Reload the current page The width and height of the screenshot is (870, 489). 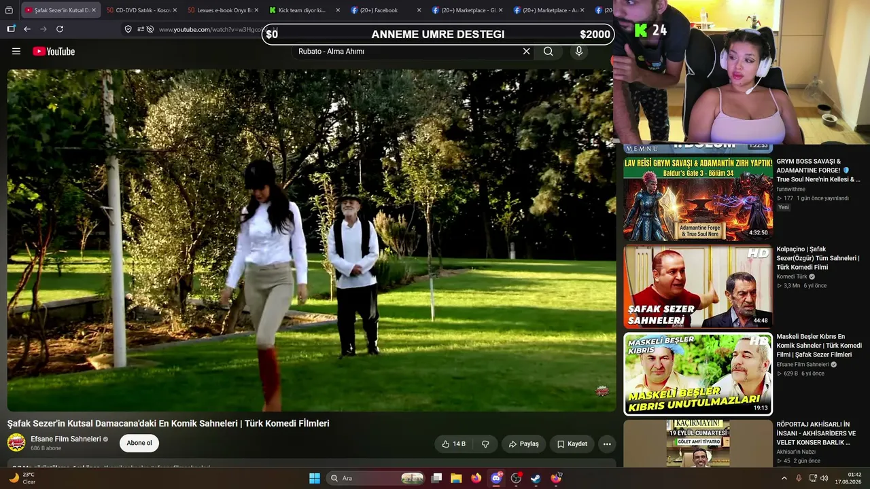[x=60, y=29]
